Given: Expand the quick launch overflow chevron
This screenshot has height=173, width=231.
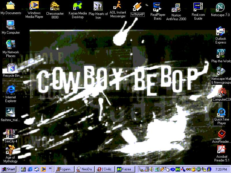Looking at the screenshot, I should pos(50,168).
